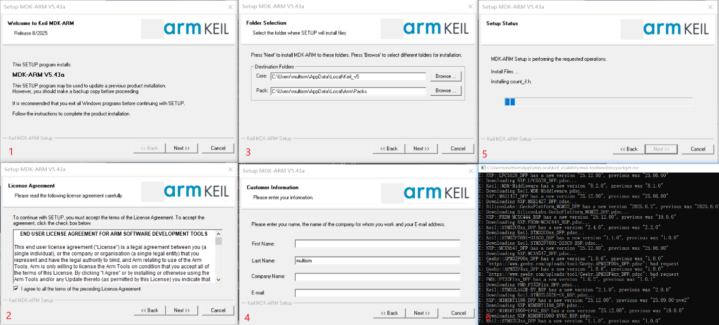Cancel setup on the License Agreement page

218,310
